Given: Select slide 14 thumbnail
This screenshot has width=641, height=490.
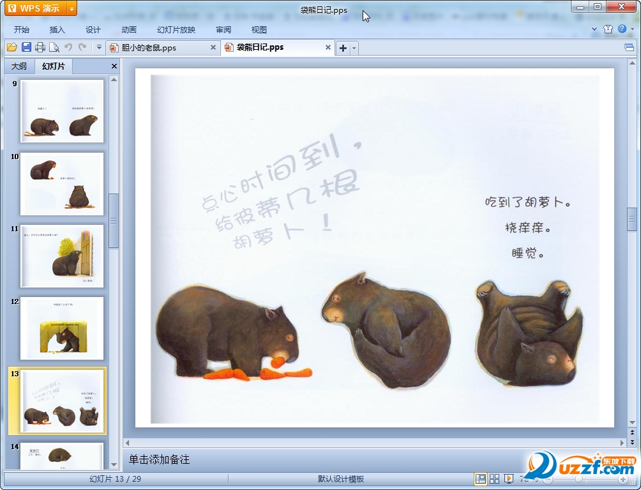Looking at the screenshot, I should 62,456.
